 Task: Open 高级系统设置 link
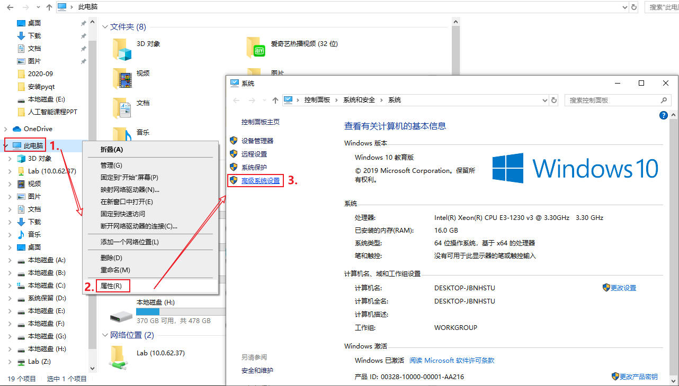(261, 180)
